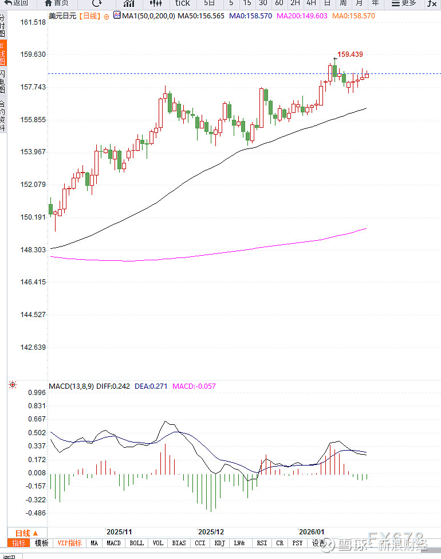
Task: Click the refresh icon in top toolbar
Action: (x=97, y=3)
